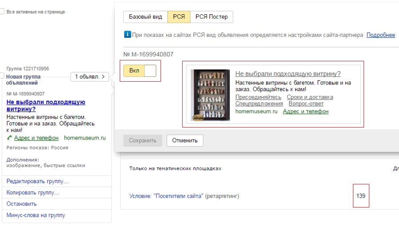
Task: Check the 'Все активные на странице' checkbox
Action: 2,12
